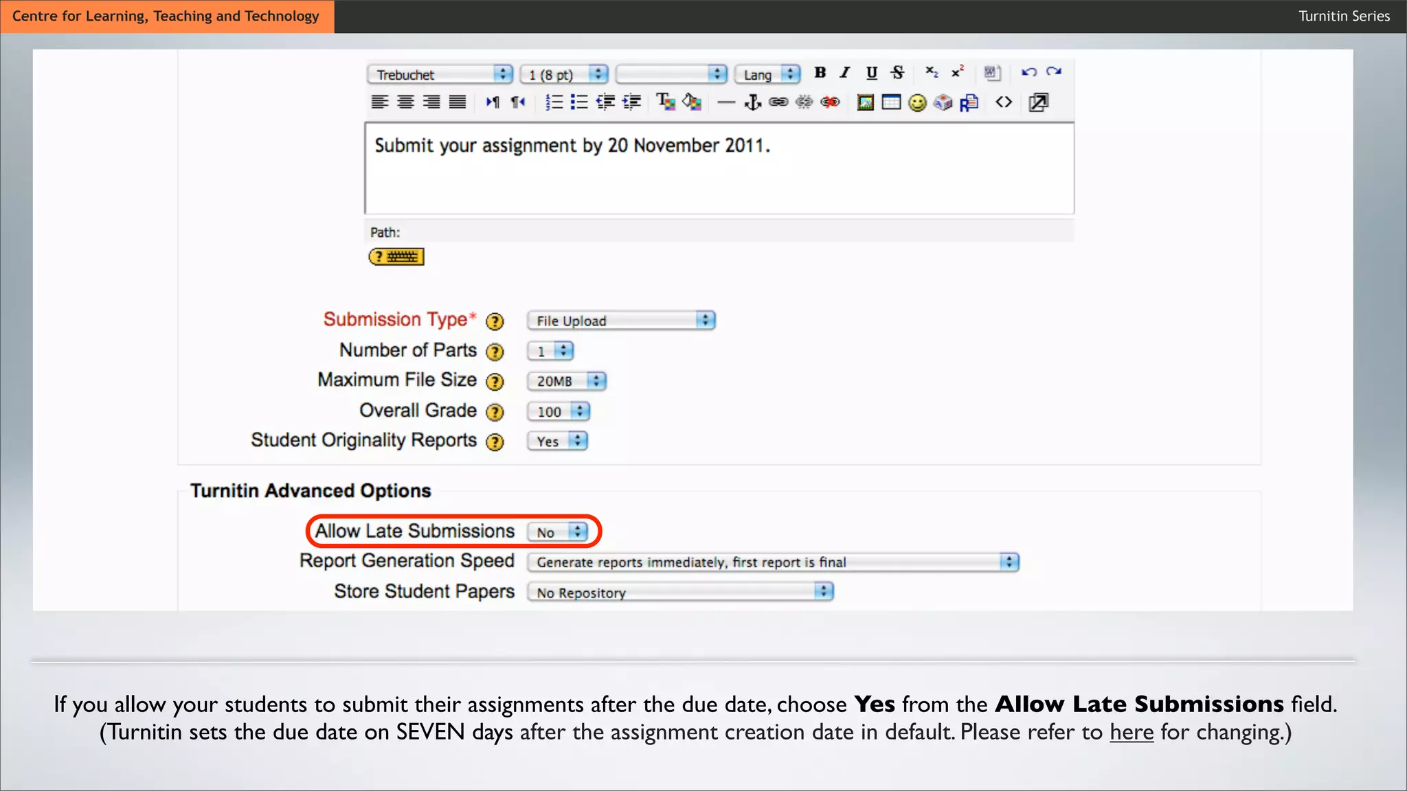Insert an image via toolbar icon
Viewport: 1407px width, 791px height.
pos(865,103)
